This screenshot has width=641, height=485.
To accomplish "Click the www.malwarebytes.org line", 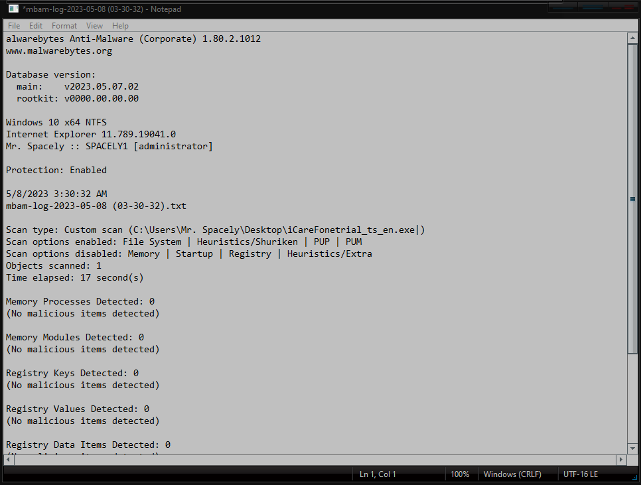I will 59,51.
